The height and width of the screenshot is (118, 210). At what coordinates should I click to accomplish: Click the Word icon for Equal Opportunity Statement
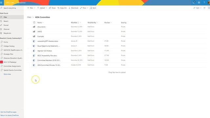(34, 46)
